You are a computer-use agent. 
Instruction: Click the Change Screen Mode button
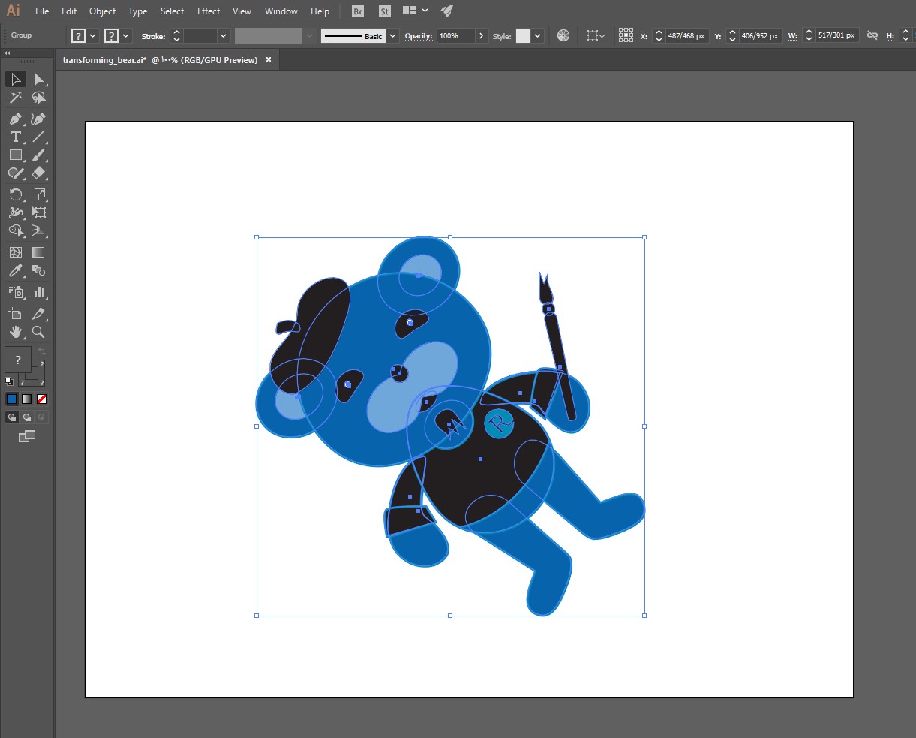[27, 436]
